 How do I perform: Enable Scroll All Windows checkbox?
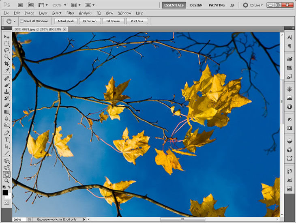click(22, 21)
